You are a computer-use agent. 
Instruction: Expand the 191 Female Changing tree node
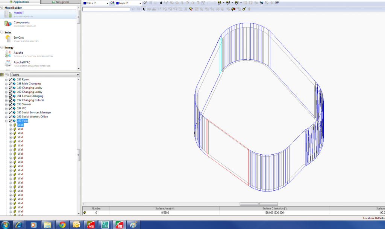point(6,96)
